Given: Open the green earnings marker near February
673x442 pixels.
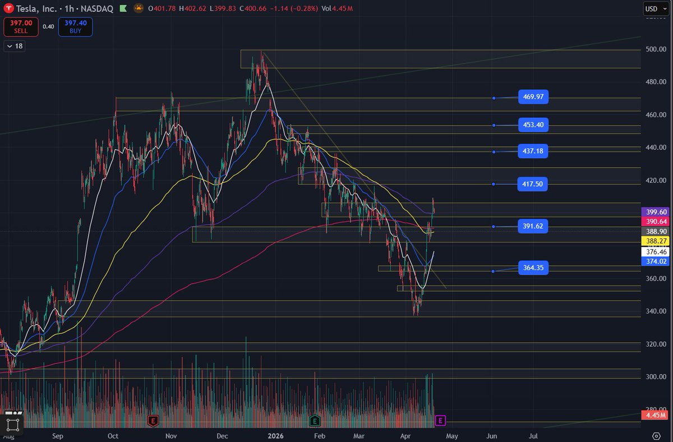Looking at the screenshot, I should pos(315,420).
